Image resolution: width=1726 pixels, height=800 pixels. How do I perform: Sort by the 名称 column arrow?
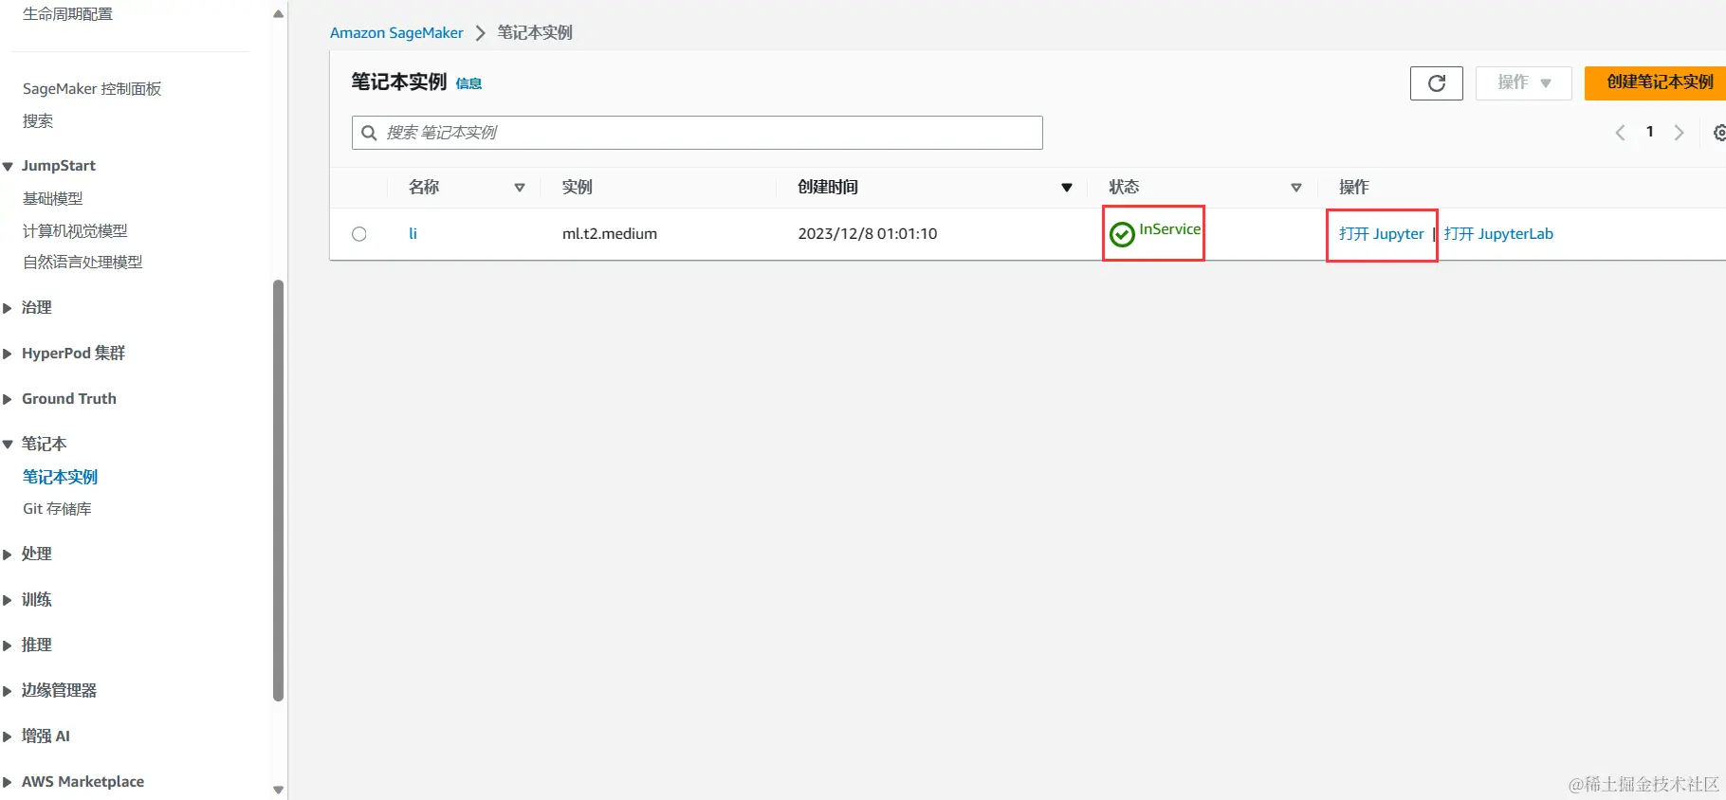(x=520, y=188)
